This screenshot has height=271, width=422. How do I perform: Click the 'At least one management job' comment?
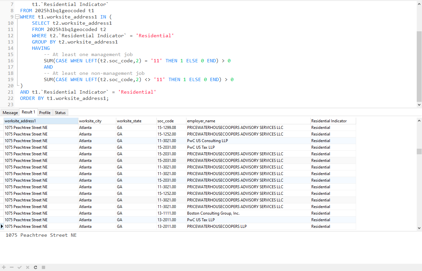pyautogui.click(x=88, y=54)
